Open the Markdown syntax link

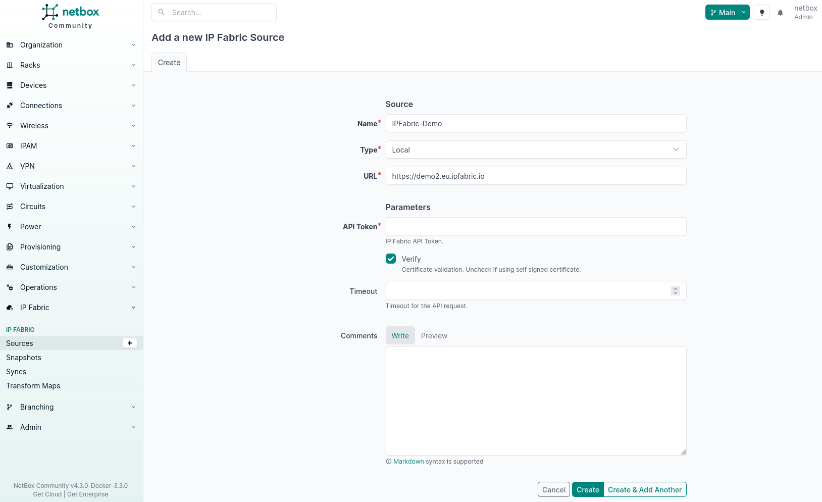coord(408,462)
